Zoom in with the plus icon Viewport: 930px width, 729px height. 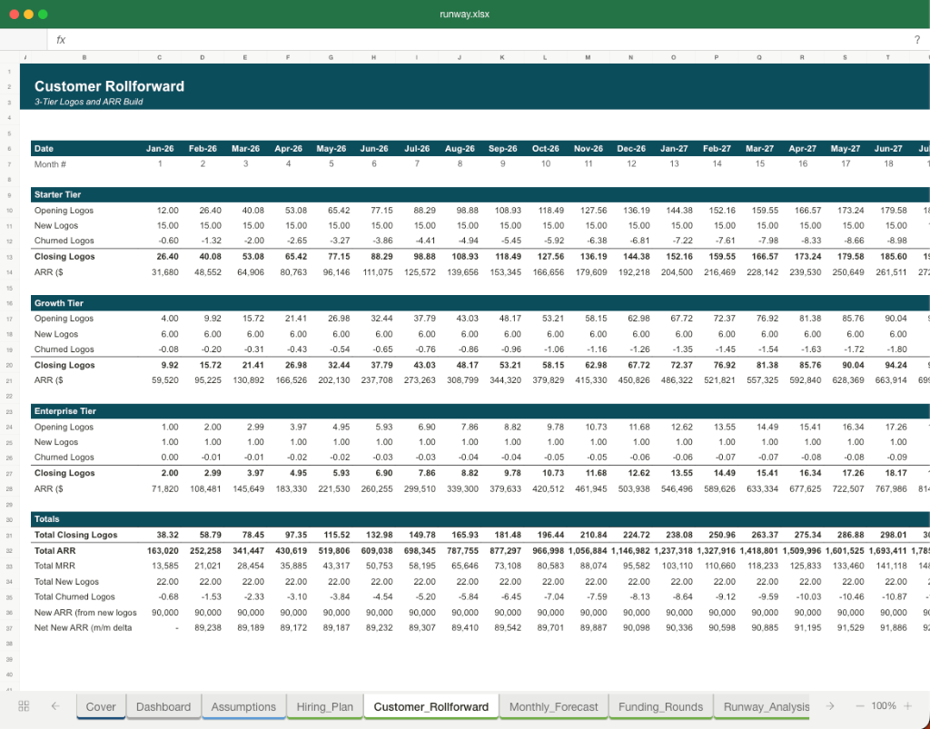[x=907, y=706]
